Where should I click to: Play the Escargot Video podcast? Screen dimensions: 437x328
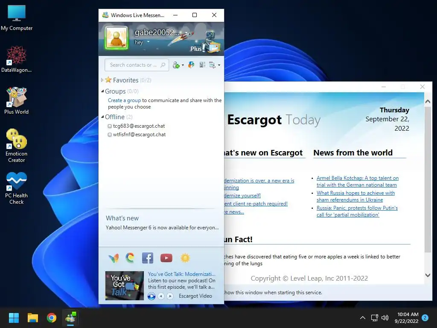tap(151, 296)
